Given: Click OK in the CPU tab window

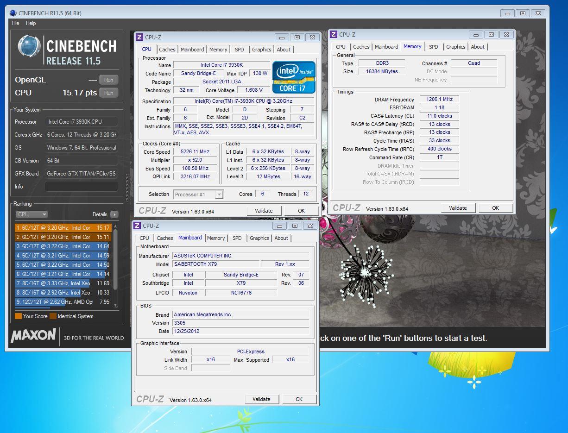Looking at the screenshot, I should coord(302,211).
